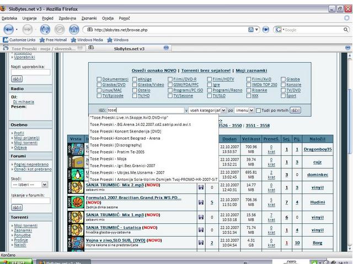The image size is (353, 264).
Task: Check the Dokumentarci category checkbox
Action: [x=99, y=79]
